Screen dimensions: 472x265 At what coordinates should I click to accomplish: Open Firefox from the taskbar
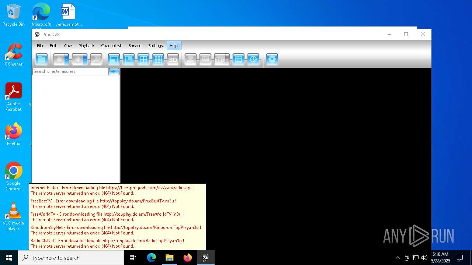[x=188, y=258]
